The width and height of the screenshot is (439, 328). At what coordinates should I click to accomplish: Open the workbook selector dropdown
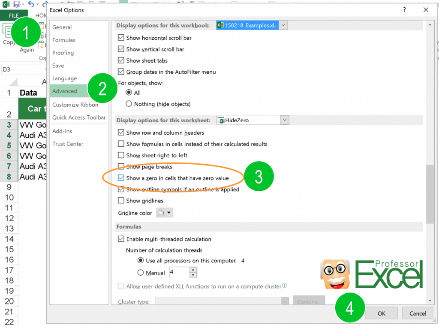point(283,25)
